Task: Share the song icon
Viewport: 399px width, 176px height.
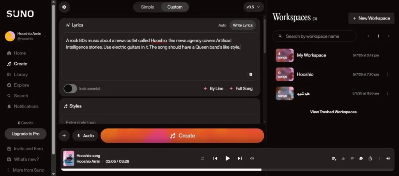Action: point(370,158)
